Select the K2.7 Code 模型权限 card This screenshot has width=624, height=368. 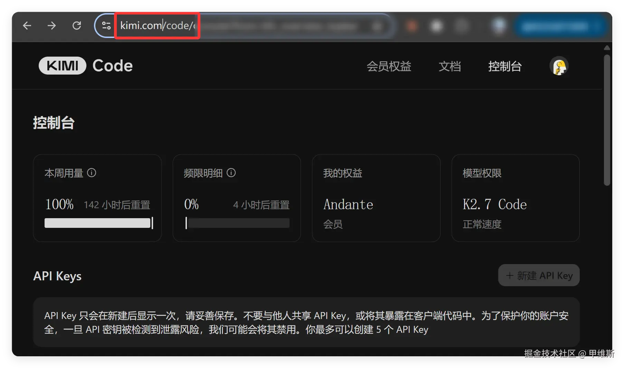(516, 198)
